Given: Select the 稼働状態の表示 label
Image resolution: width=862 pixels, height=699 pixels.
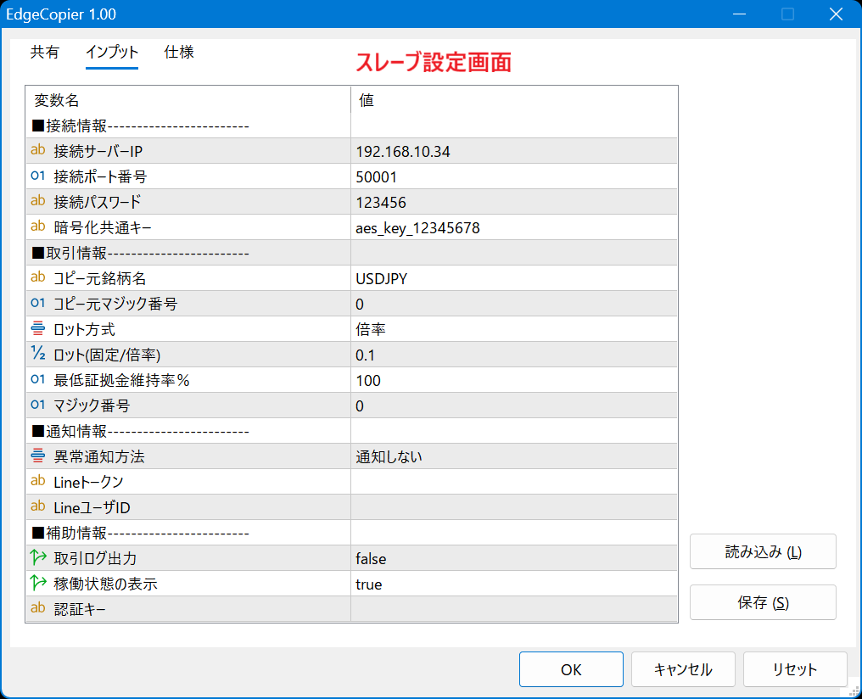Looking at the screenshot, I should coord(105,584).
